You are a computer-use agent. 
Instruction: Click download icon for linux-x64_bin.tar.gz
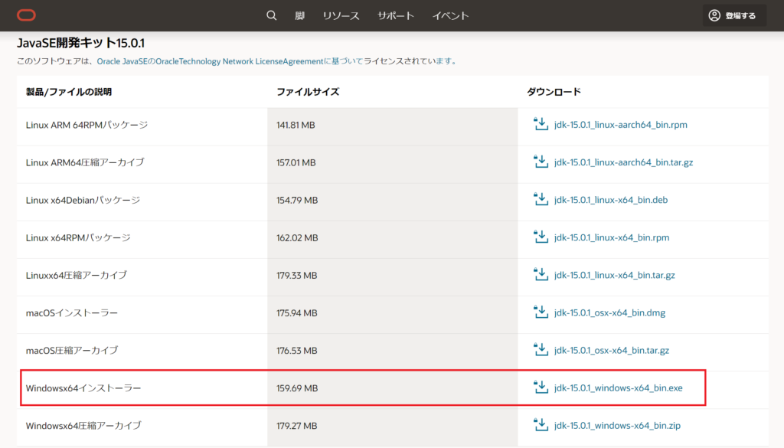pos(541,274)
